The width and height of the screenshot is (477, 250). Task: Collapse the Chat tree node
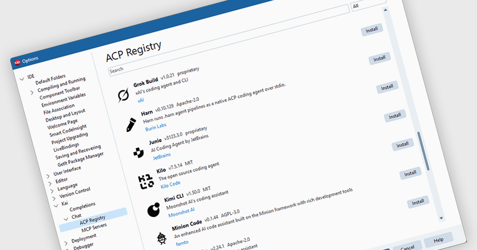(x=66, y=219)
